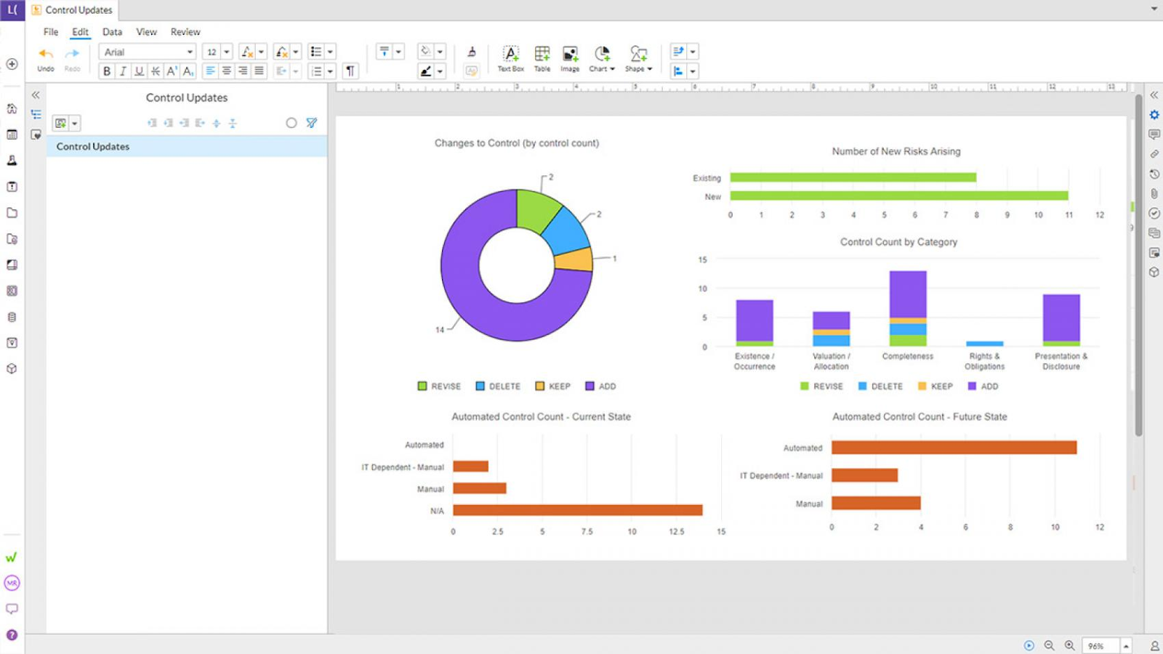Viewport: 1163px width, 654px height.
Task: Toggle bold formatting
Action: pos(107,70)
